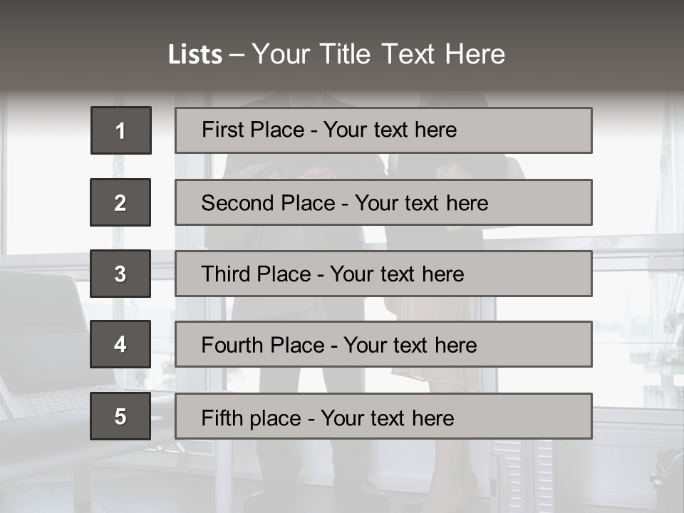Select the "Fourth Place - Your text here" bar
This screenshot has width=684, height=513.
[383, 344]
